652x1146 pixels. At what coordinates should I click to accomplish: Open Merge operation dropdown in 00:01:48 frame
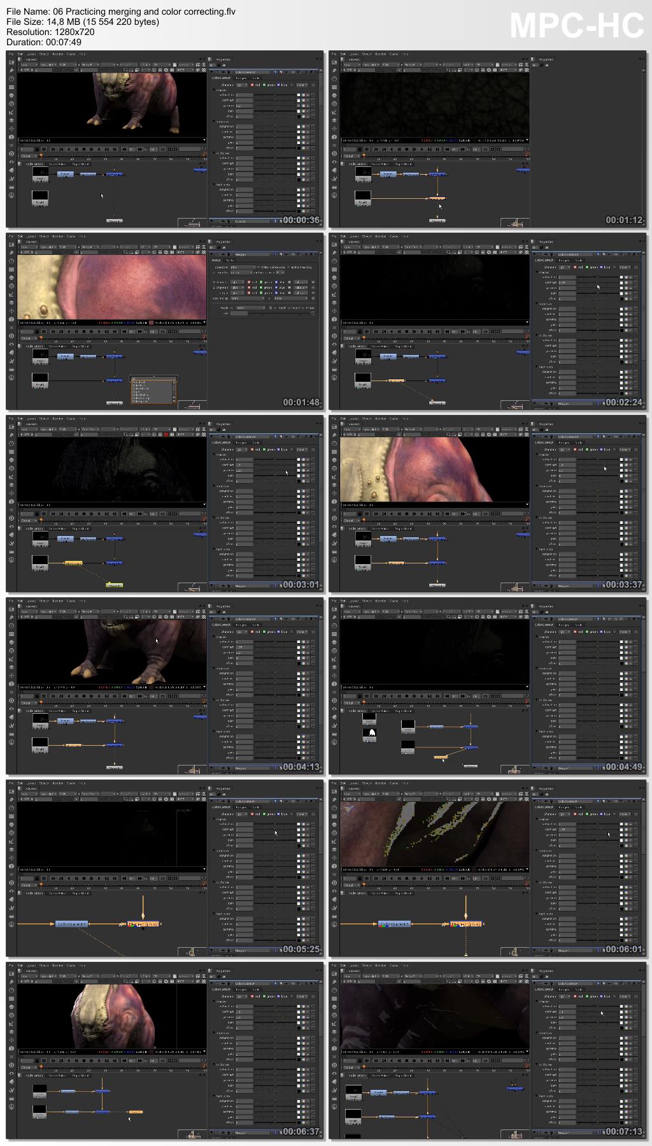[x=243, y=267]
